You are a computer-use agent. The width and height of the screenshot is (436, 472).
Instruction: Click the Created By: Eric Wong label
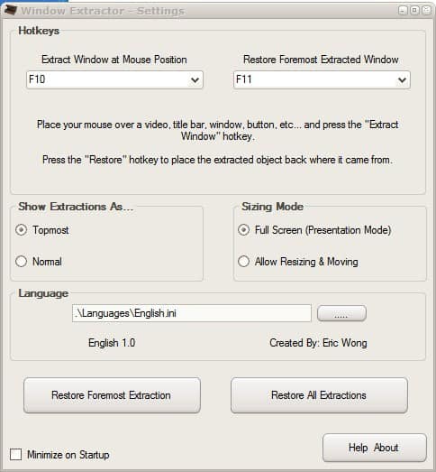coord(318,343)
